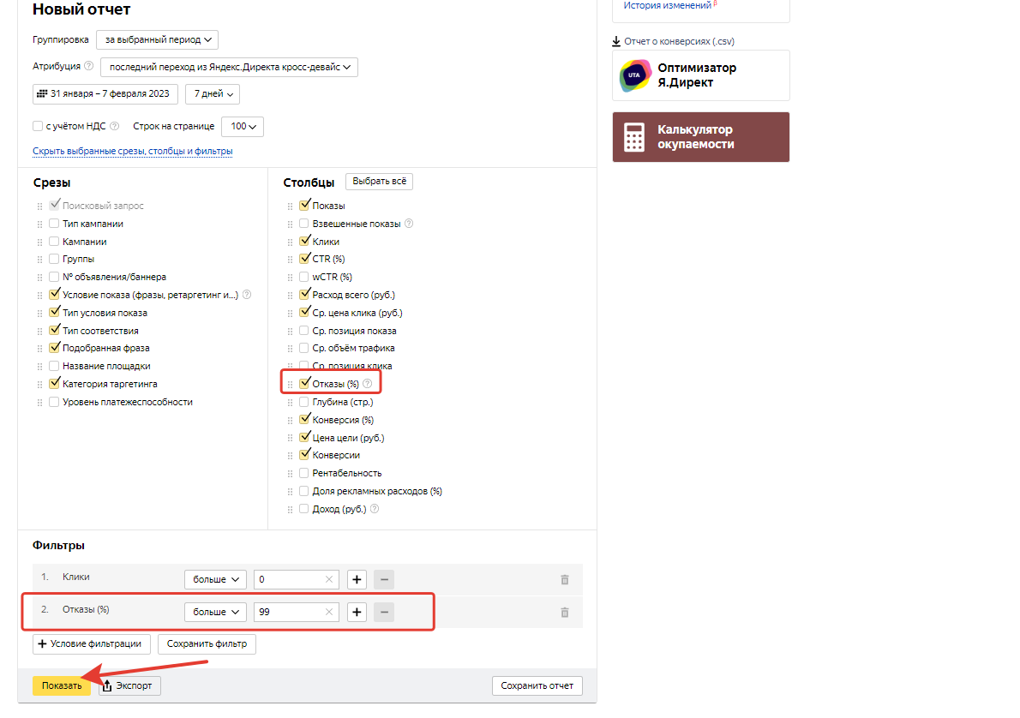The height and width of the screenshot is (718, 1020).
Task: Check the Название площадки slice
Action: 54,366
